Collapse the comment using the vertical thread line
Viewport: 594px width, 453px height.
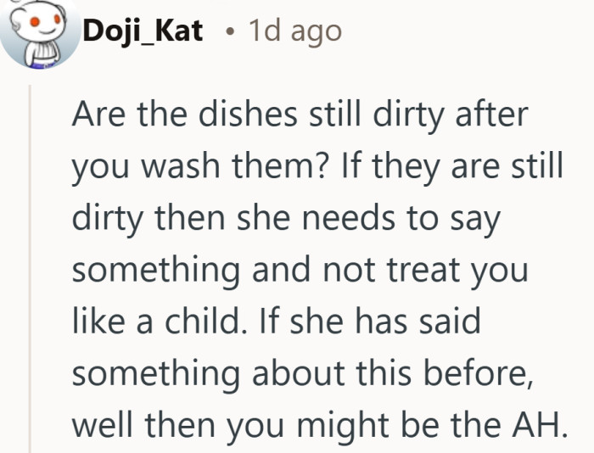point(30,269)
